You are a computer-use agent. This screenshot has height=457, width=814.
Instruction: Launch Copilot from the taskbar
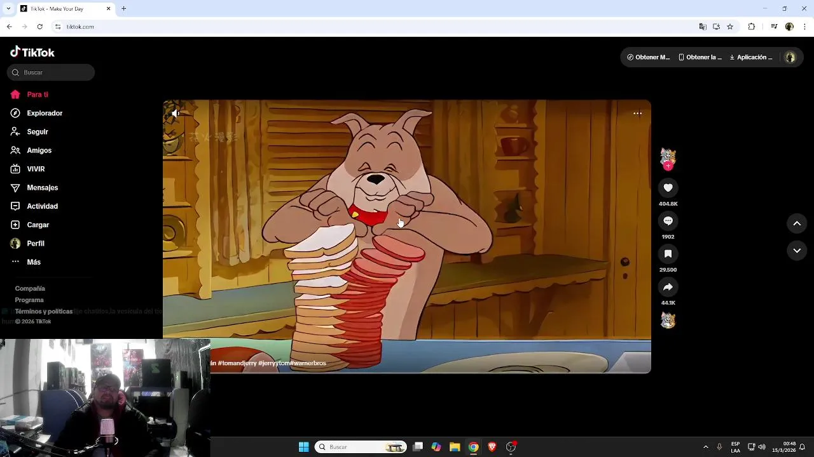436,447
